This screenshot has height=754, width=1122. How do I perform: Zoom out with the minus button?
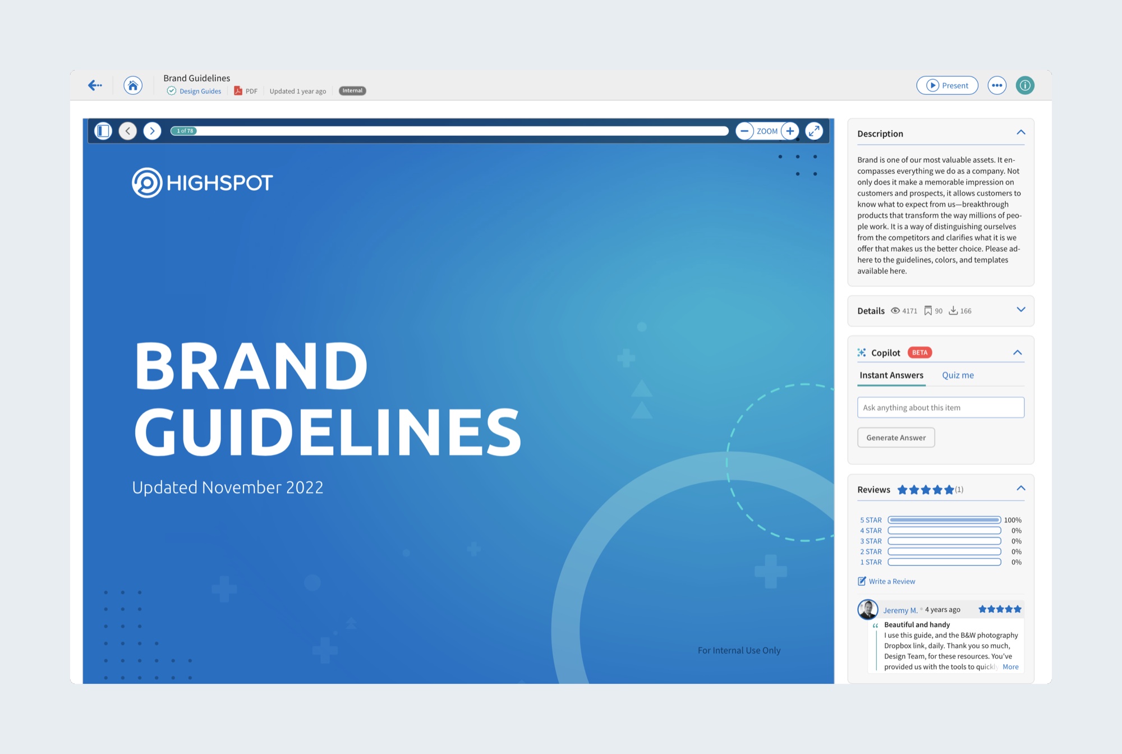point(744,131)
